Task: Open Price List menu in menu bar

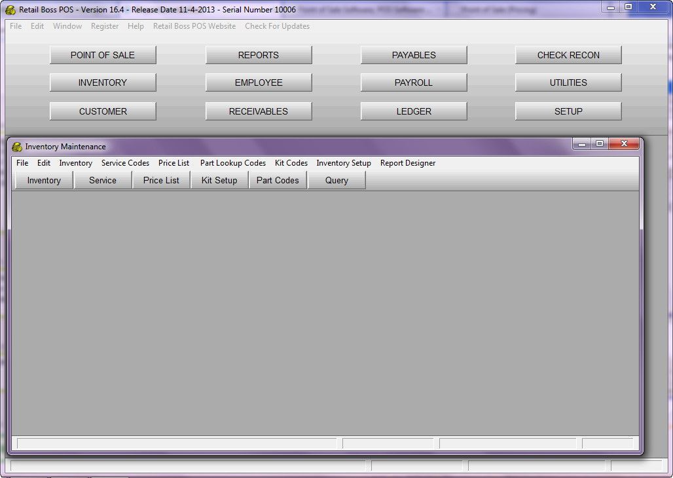Action: (x=174, y=163)
